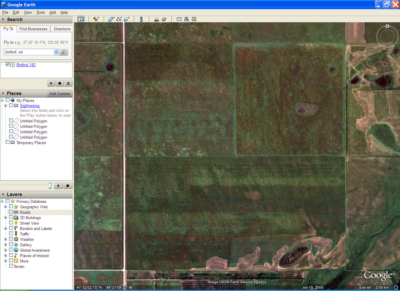Enable the Street View layer checkbox

11,223
